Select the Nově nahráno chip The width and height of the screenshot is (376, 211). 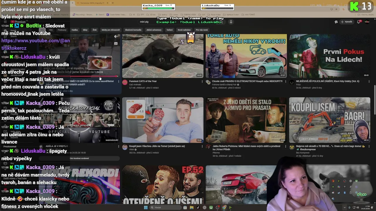click(184, 30)
